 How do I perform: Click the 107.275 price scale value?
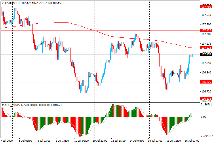206,44
